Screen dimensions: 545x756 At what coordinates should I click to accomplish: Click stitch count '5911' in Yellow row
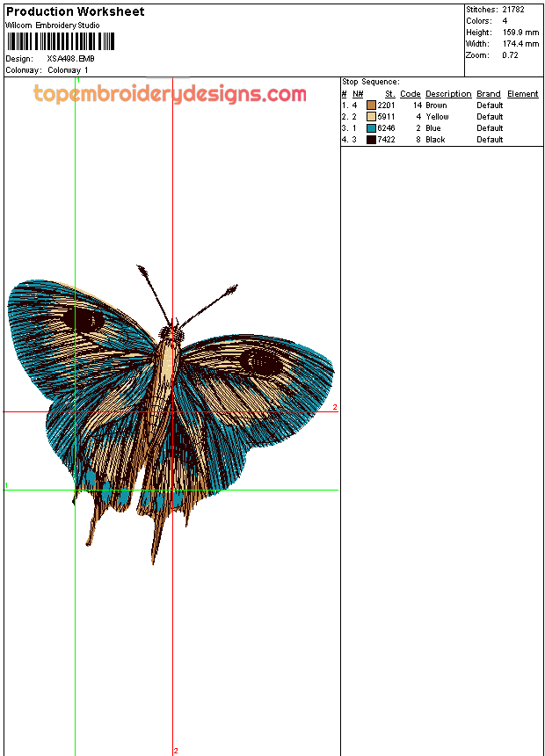(x=386, y=117)
